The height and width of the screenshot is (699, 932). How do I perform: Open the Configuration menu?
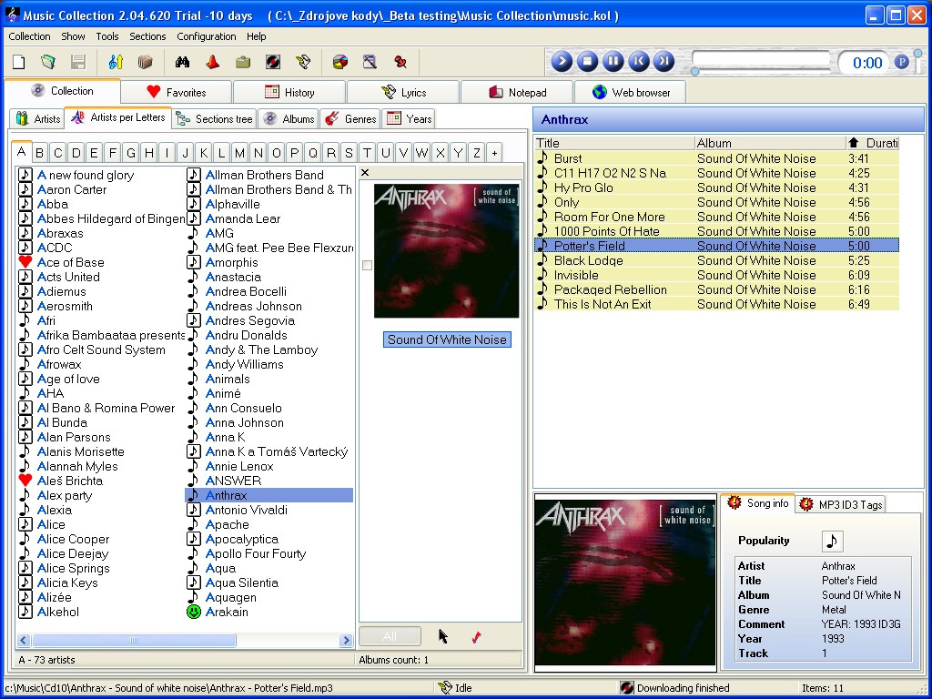click(x=207, y=36)
